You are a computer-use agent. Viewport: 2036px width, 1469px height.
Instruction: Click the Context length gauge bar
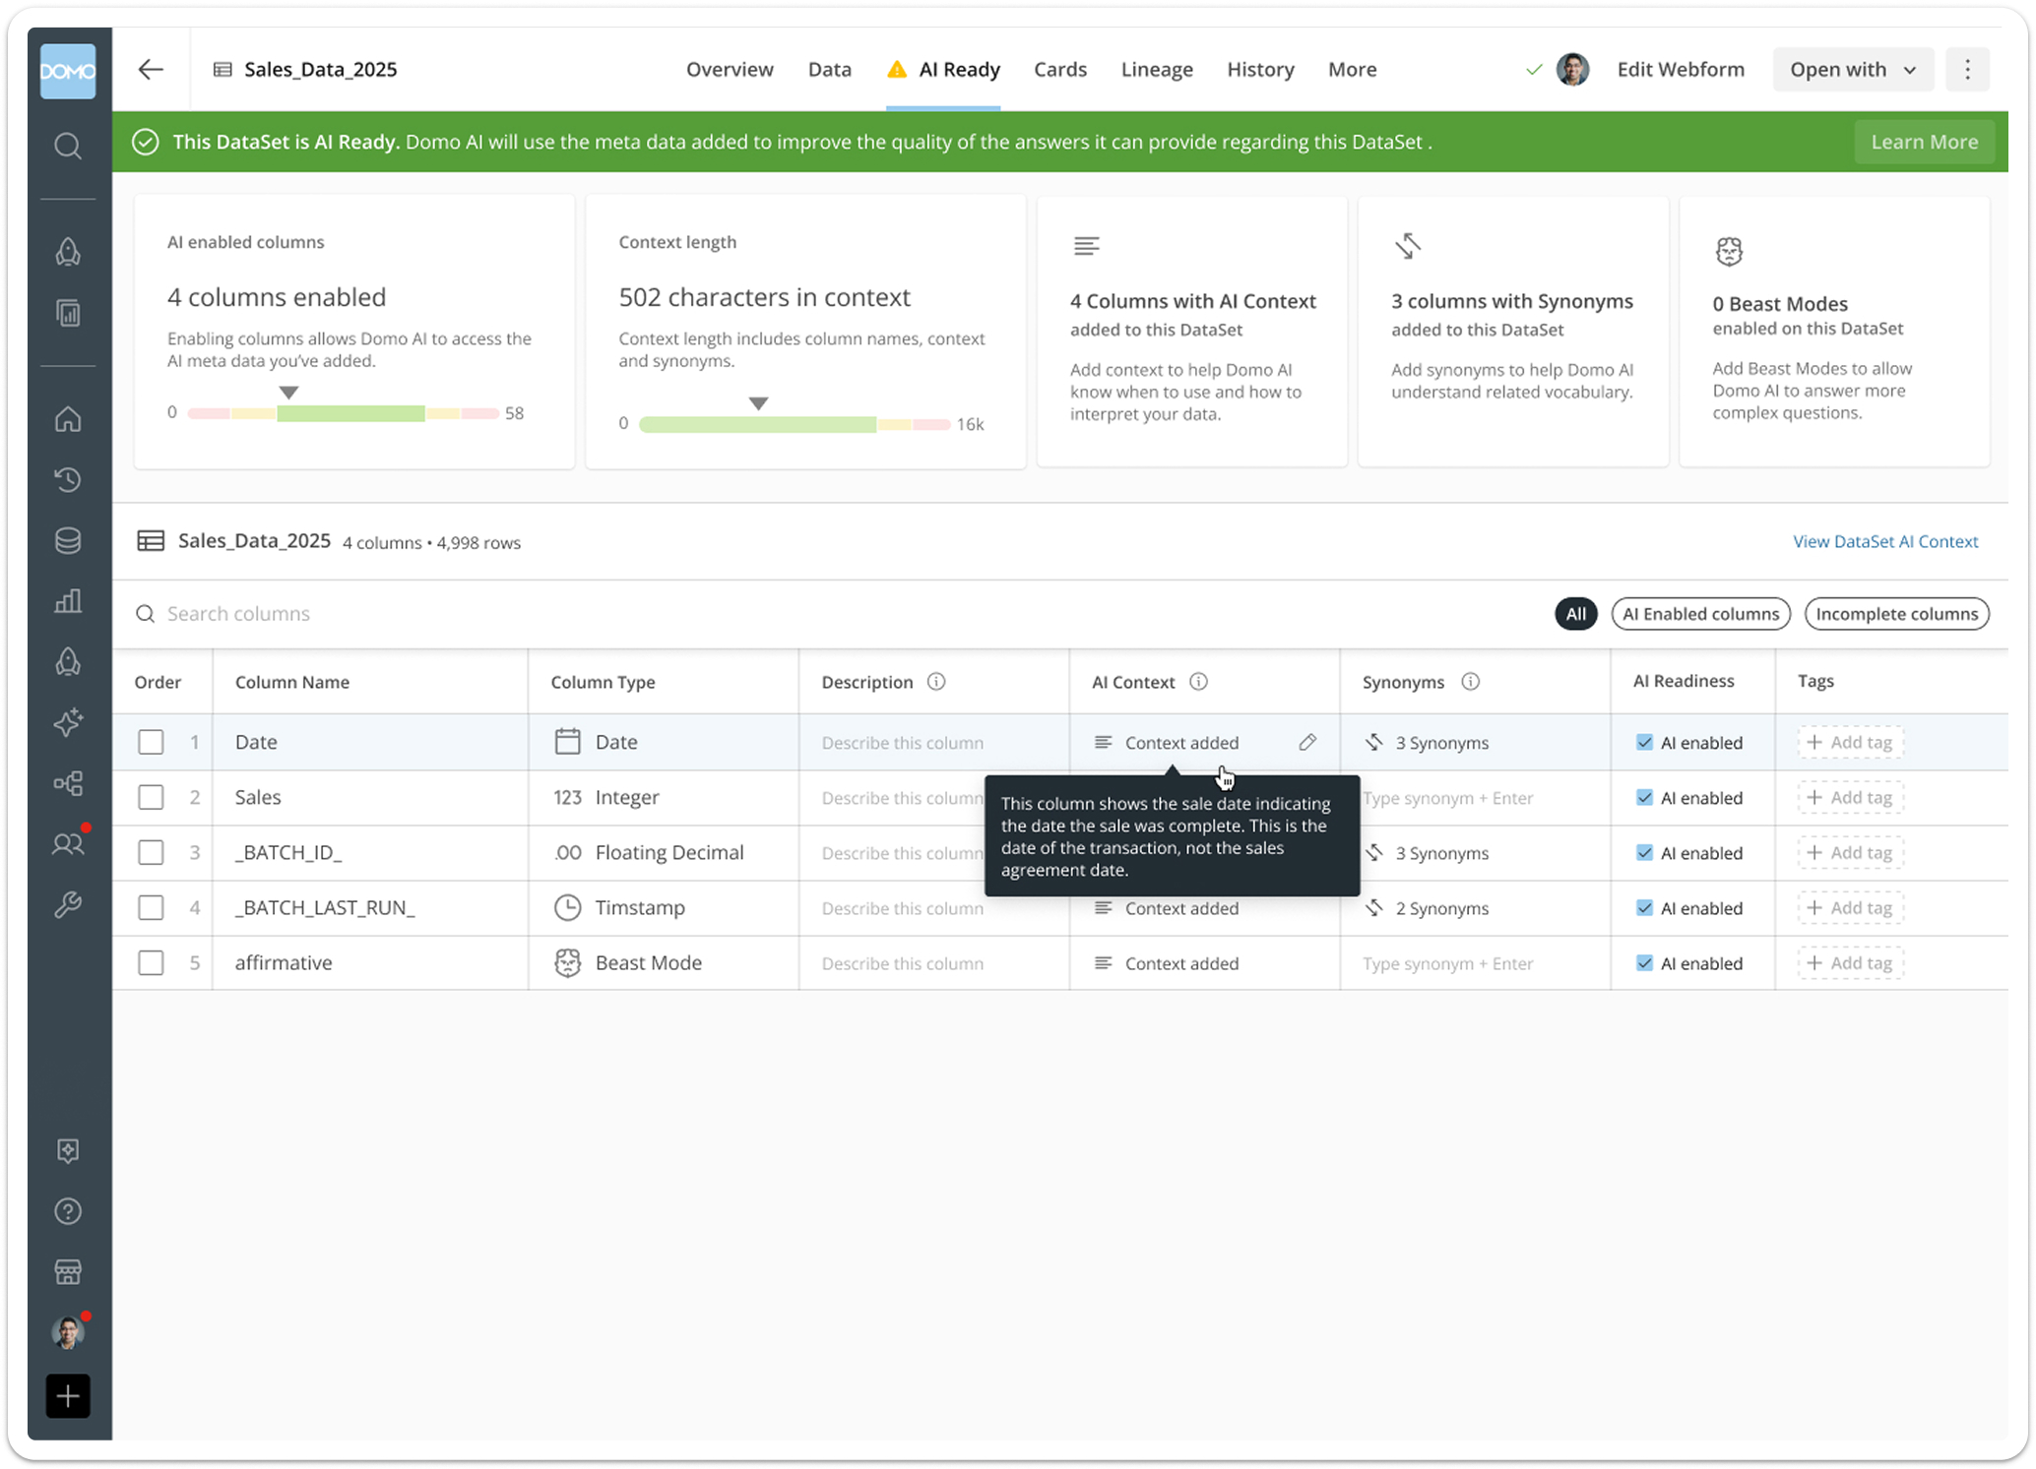[795, 424]
